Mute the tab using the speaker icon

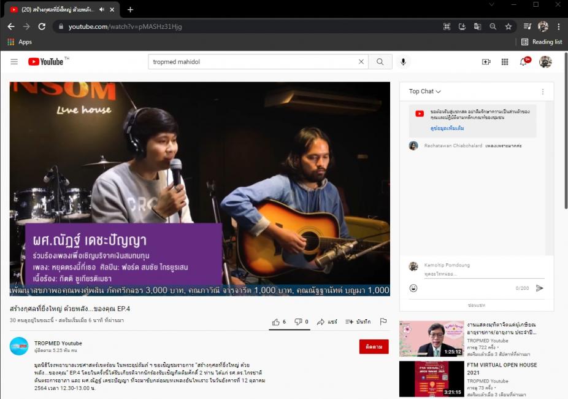point(102,9)
